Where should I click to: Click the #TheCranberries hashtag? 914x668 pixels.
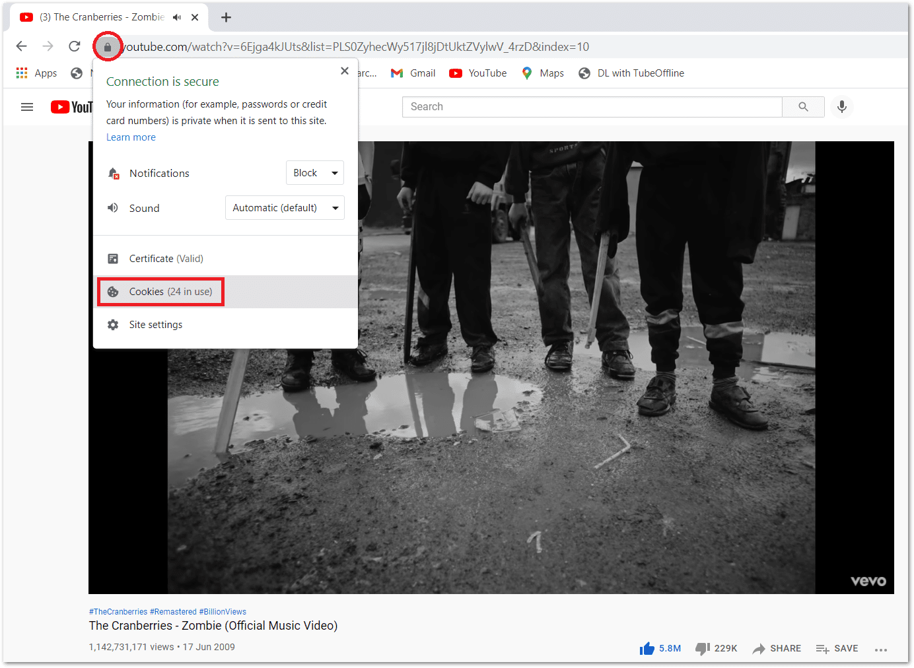(x=118, y=612)
